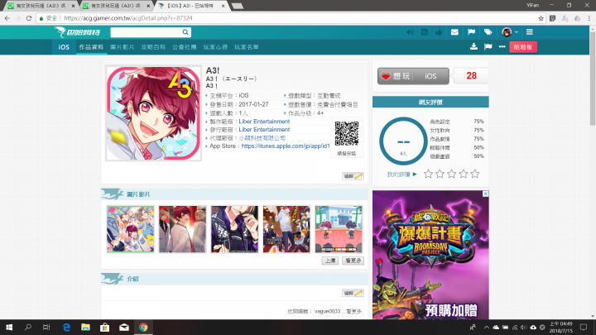This screenshot has width=596, height=335.
Task: Open the first Liber Entertainment developer link
Action: pos(264,122)
